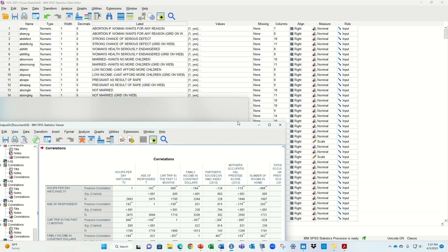Screen dimensions: 448x252
Task: Collapse the first Log node in outline
Action: 5,161
